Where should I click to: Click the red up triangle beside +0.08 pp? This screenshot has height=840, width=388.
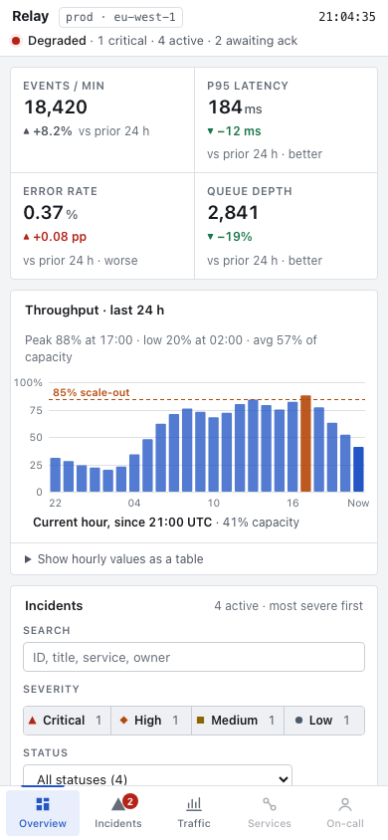point(27,237)
